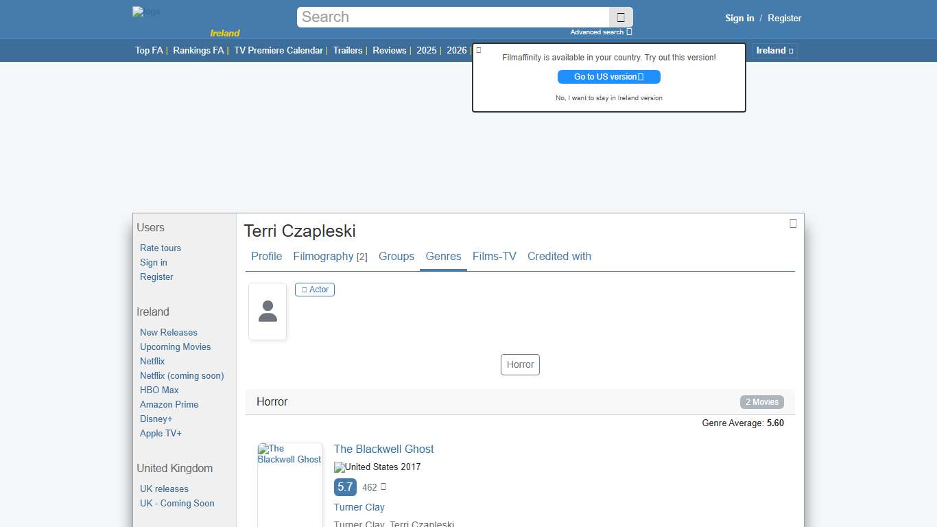Viewport: 937px width, 527px height.
Task: Click the share icon on profile panel
Action: coord(793,223)
